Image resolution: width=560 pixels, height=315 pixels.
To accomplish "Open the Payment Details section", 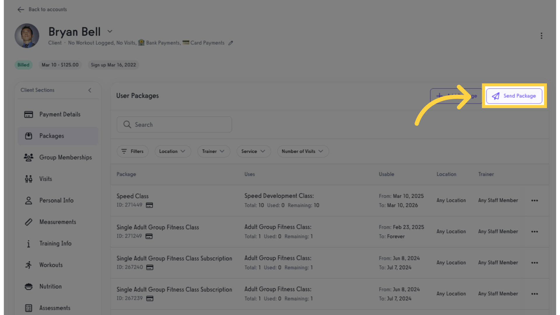I will point(58,114).
